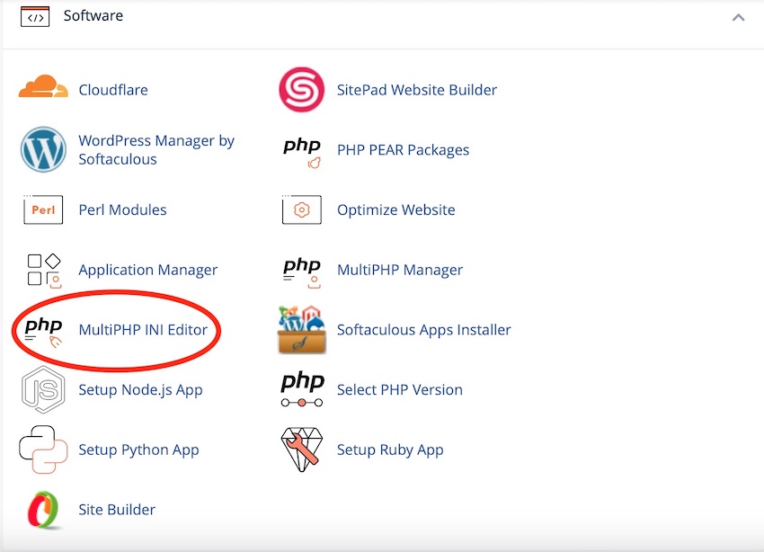Open the Setup Node.js App icon
Viewport: 764px width, 552px height.
click(43, 390)
